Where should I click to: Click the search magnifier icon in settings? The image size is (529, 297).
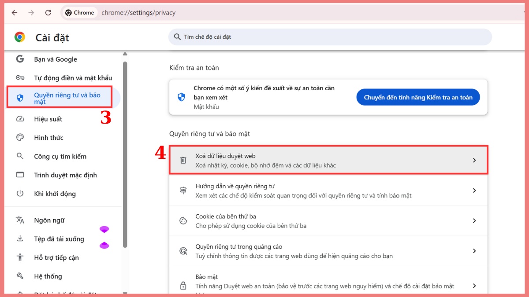(177, 37)
